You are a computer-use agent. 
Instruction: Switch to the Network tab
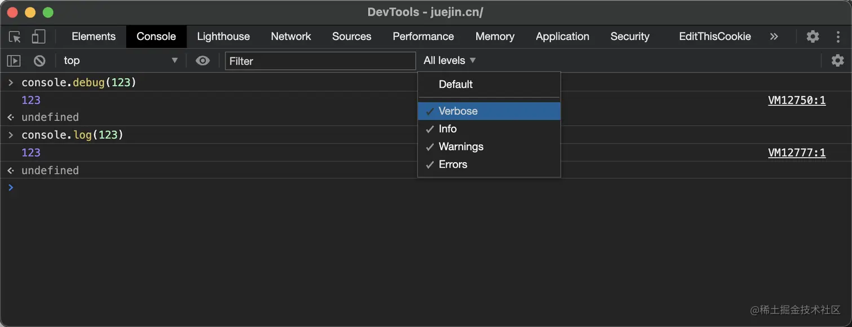tap(291, 37)
